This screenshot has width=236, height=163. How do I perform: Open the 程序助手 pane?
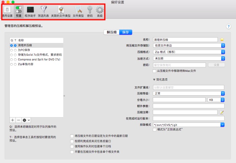point(30,11)
